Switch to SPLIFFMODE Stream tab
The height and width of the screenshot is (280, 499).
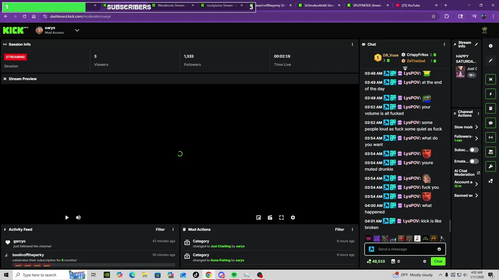(368, 5)
